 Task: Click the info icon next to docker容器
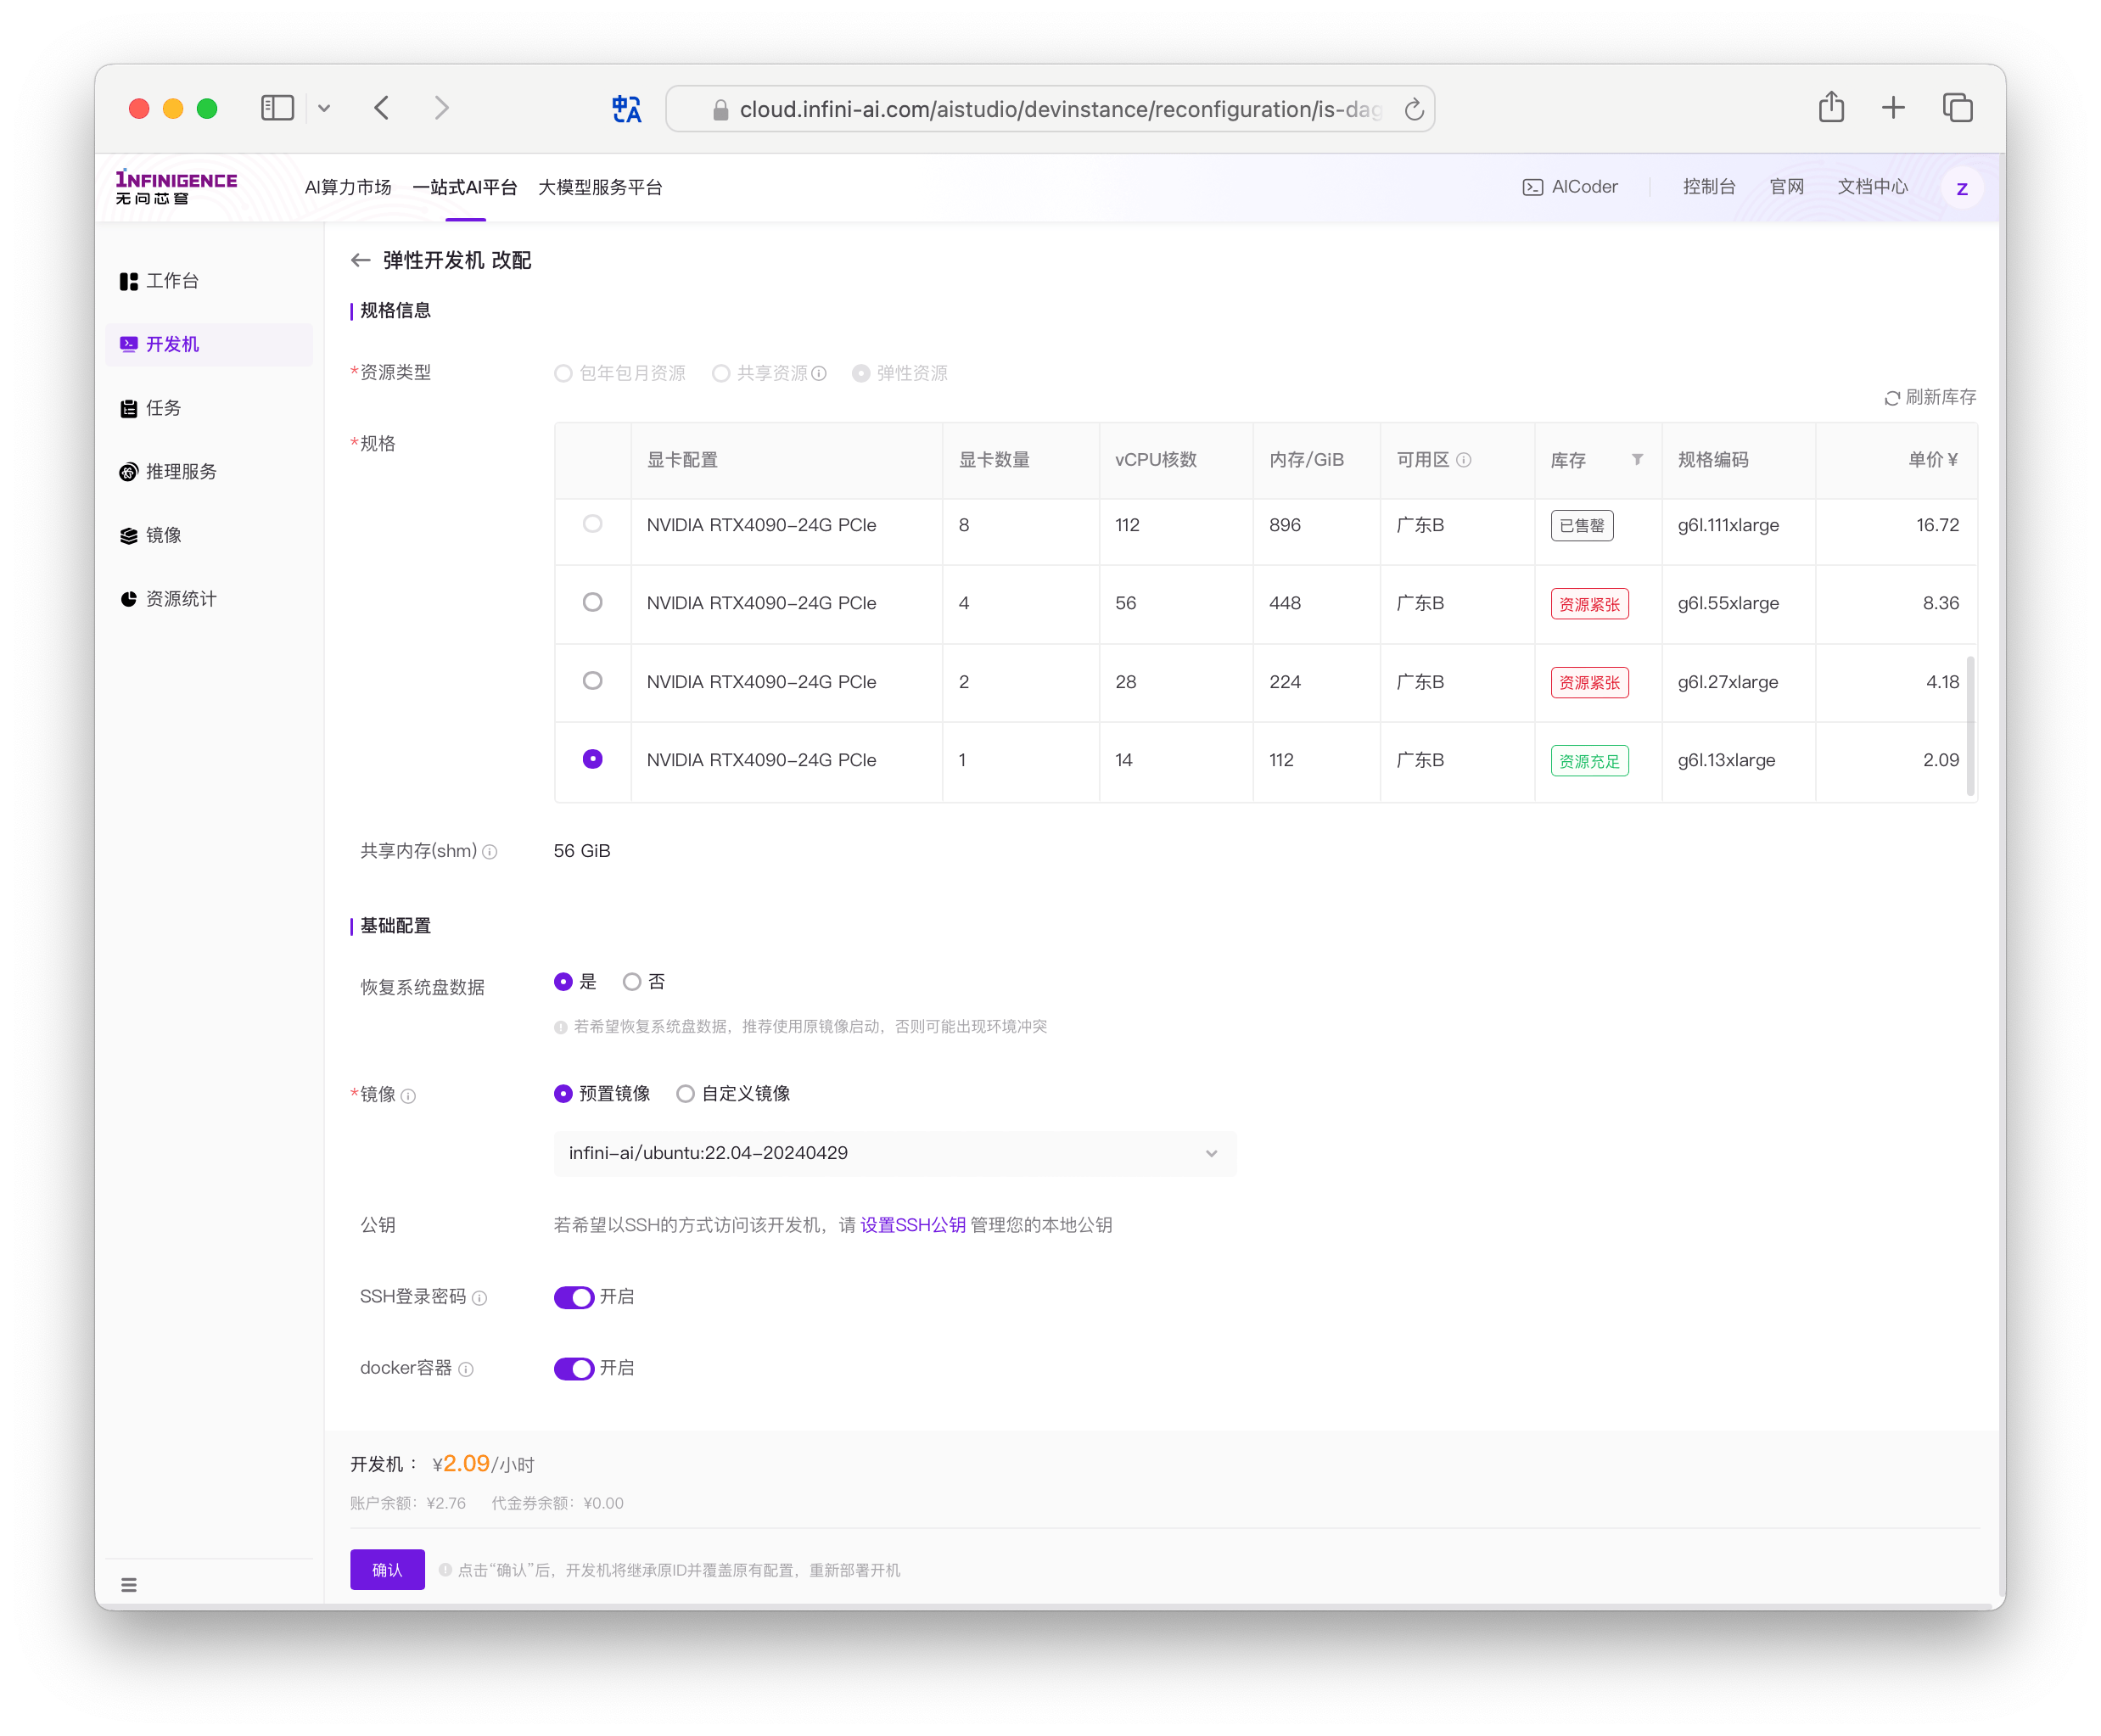(x=466, y=1369)
